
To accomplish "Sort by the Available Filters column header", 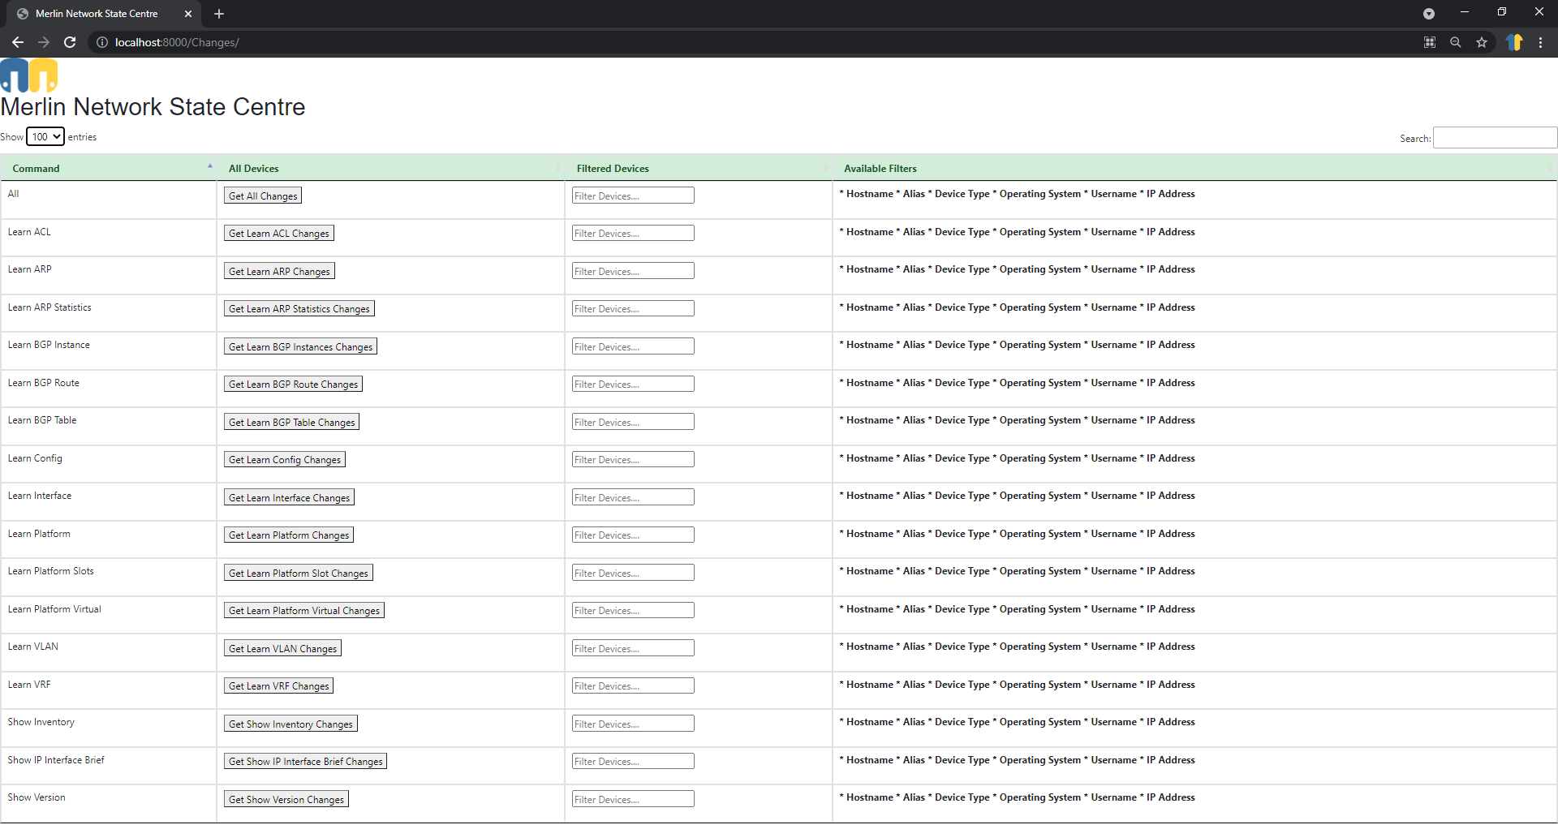I will coord(1194,168).
